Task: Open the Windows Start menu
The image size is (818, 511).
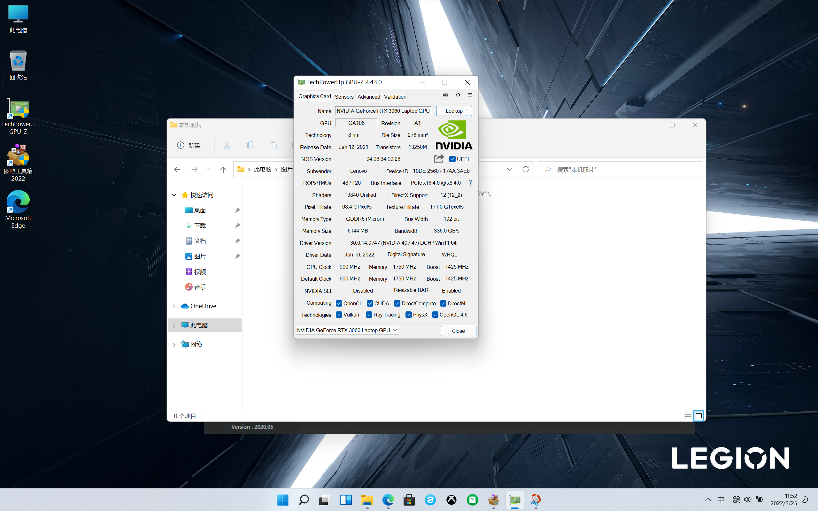Action: click(282, 500)
